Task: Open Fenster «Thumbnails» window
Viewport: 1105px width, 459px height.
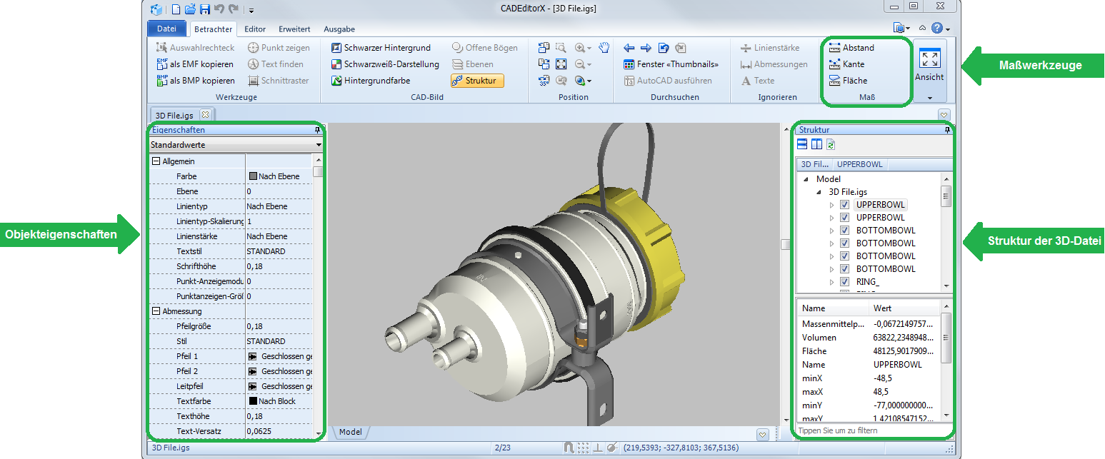Action: point(671,64)
